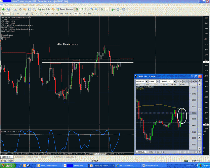Switch timeframe to D1

click(80, 13)
